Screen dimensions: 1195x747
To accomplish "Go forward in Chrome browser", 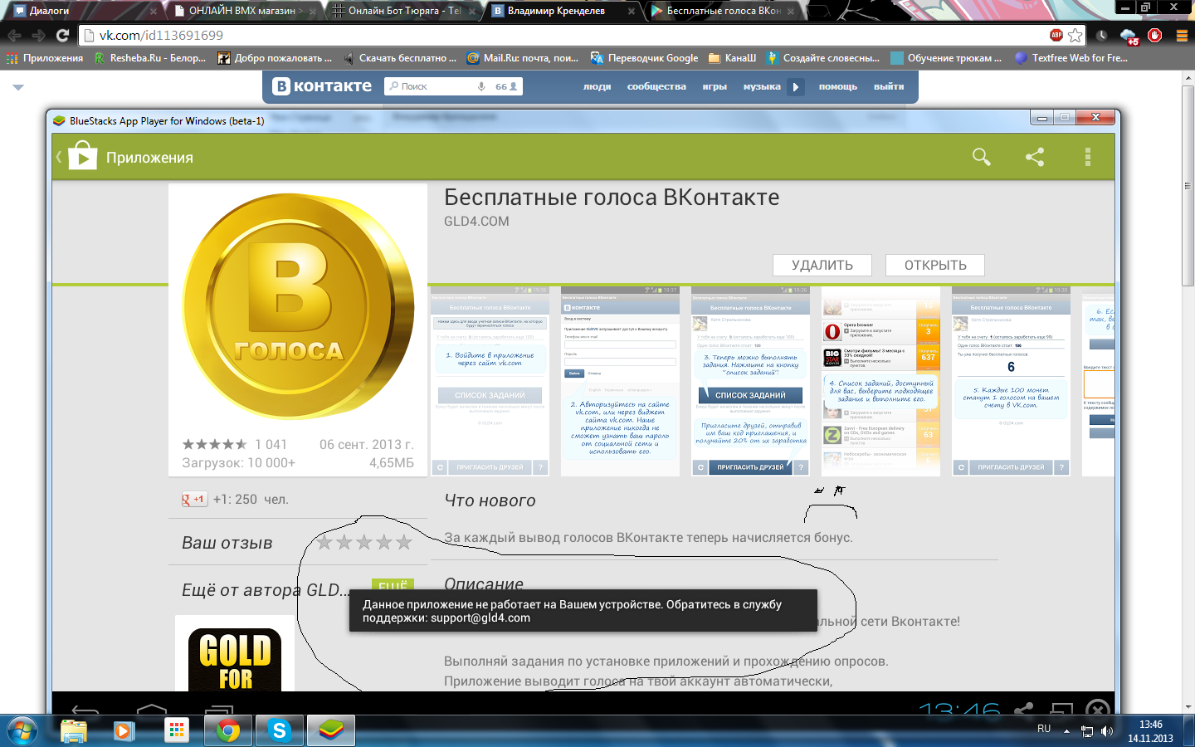I will [38, 35].
